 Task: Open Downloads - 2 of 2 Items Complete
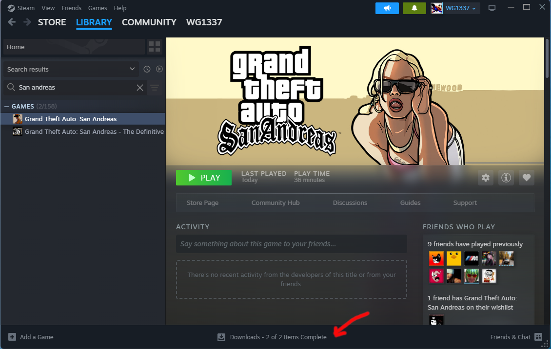[278, 337]
